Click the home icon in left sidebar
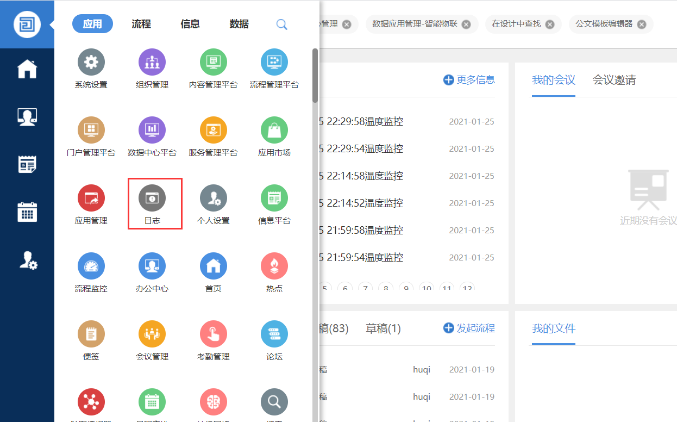The width and height of the screenshot is (677, 422). 27,69
